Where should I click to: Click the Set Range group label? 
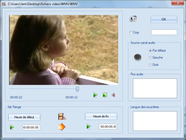14,107
